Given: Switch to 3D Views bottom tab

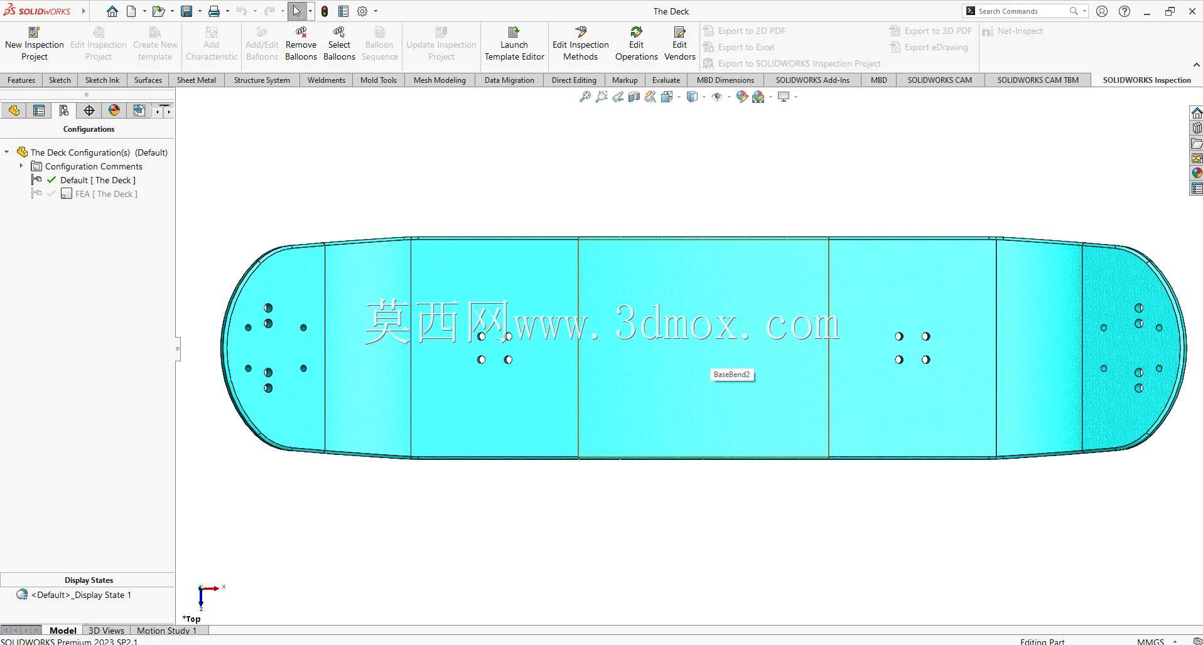Looking at the screenshot, I should [106, 631].
